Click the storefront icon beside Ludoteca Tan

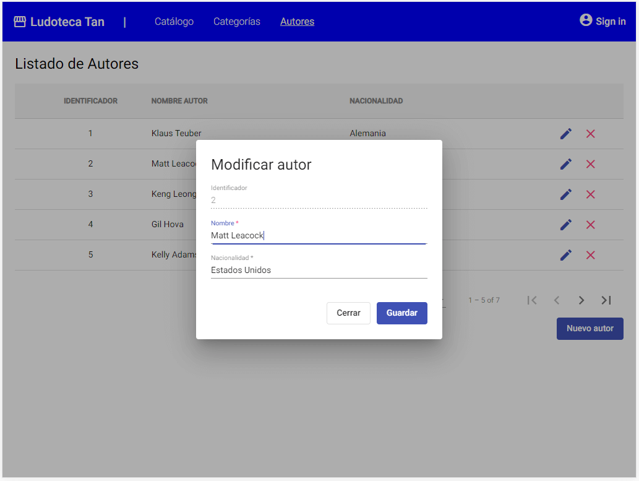[20, 20]
